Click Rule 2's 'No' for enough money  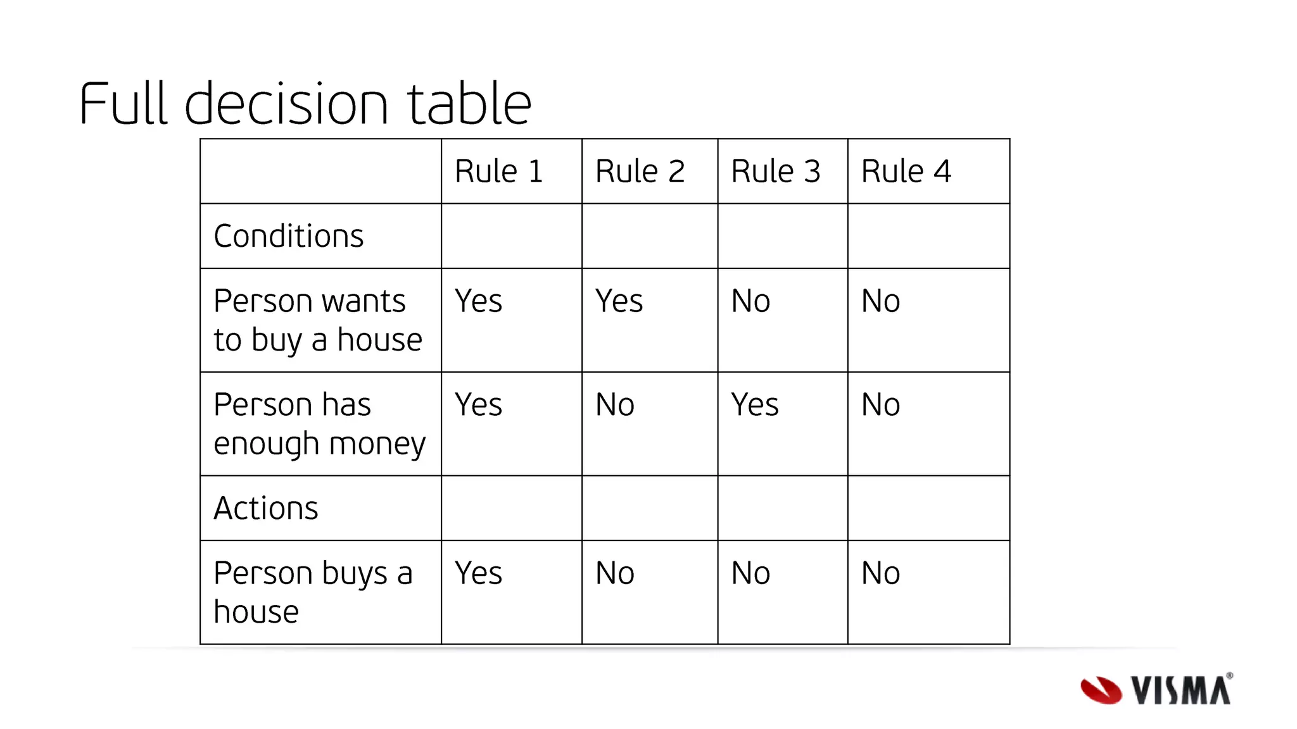[x=614, y=405]
